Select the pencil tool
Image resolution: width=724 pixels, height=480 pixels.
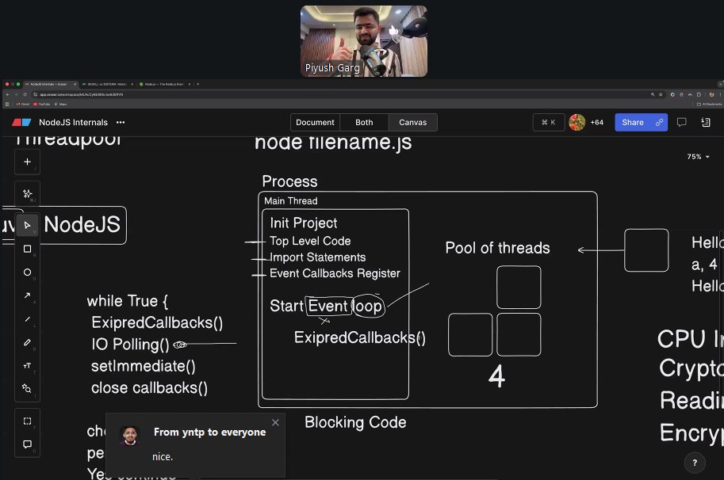27,342
